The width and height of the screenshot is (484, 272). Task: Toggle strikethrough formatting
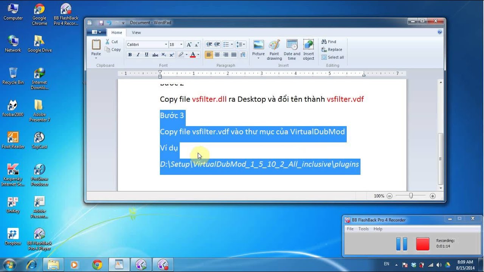[155, 55]
